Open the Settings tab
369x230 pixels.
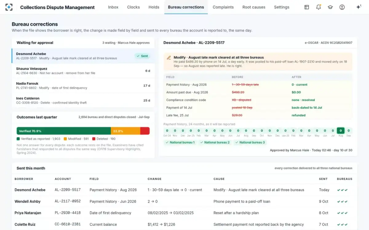(281, 7)
